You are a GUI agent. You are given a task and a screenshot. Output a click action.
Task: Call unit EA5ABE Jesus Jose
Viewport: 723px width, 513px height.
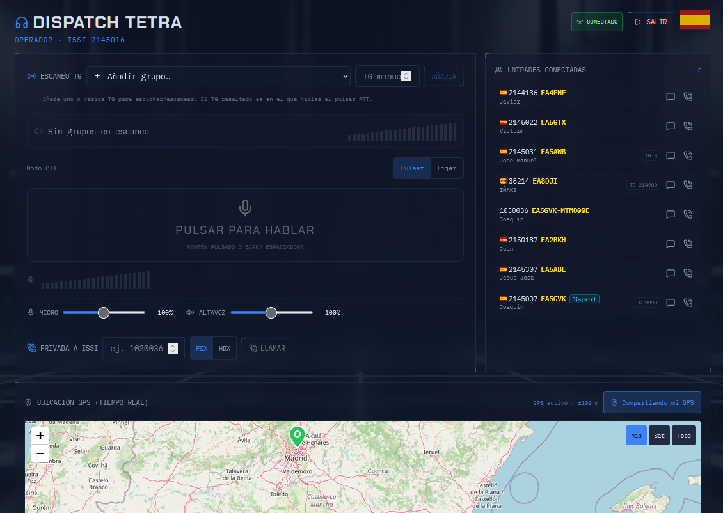pyautogui.click(x=688, y=273)
